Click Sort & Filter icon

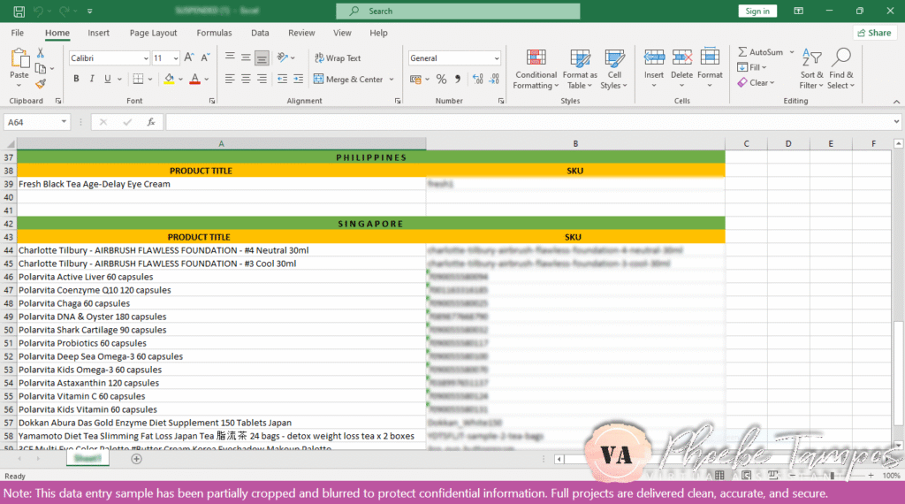click(x=811, y=57)
